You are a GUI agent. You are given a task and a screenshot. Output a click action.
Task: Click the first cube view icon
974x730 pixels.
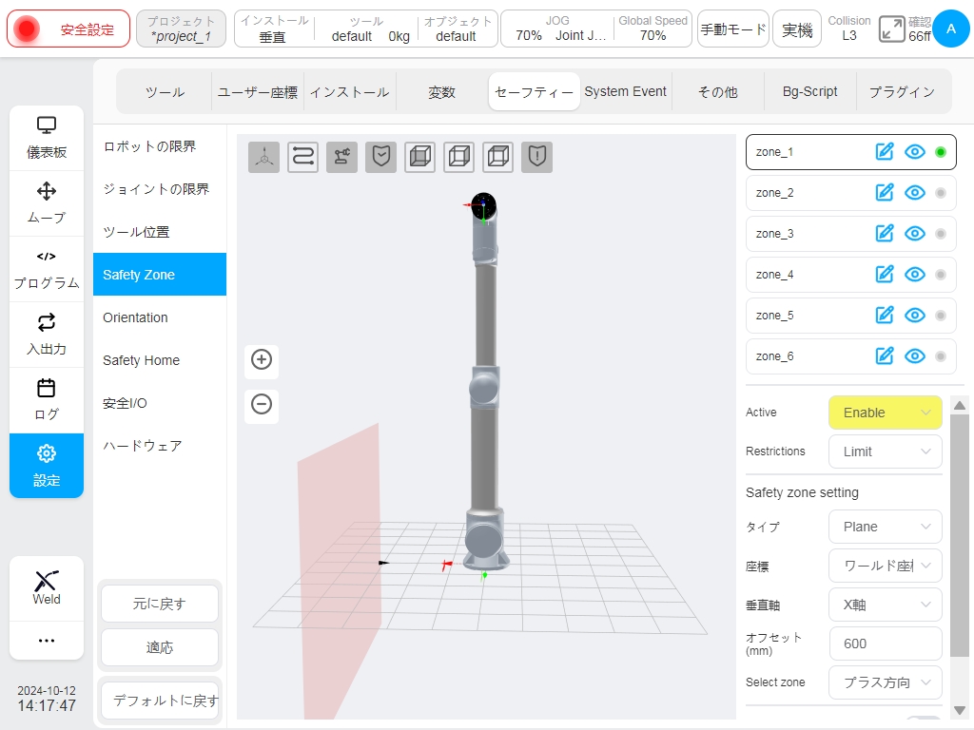[419, 157]
